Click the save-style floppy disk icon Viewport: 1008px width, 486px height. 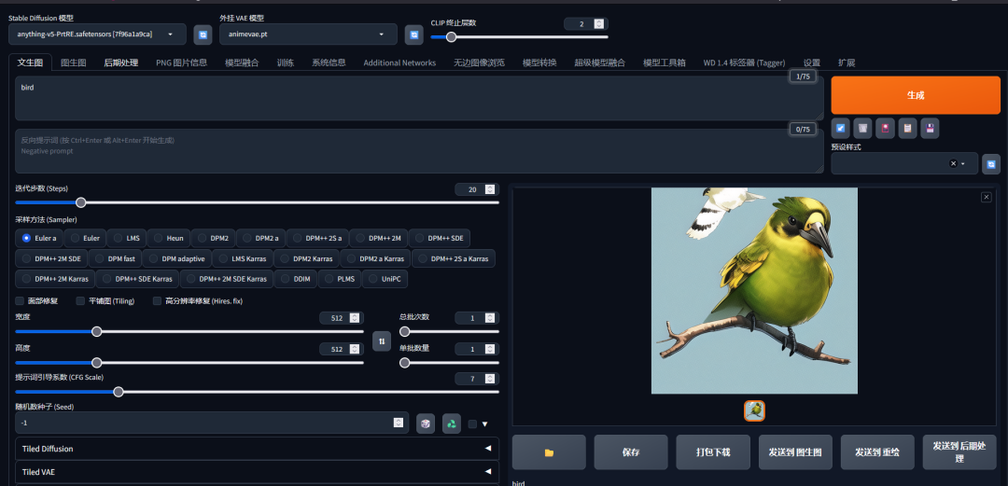[x=930, y=129]
